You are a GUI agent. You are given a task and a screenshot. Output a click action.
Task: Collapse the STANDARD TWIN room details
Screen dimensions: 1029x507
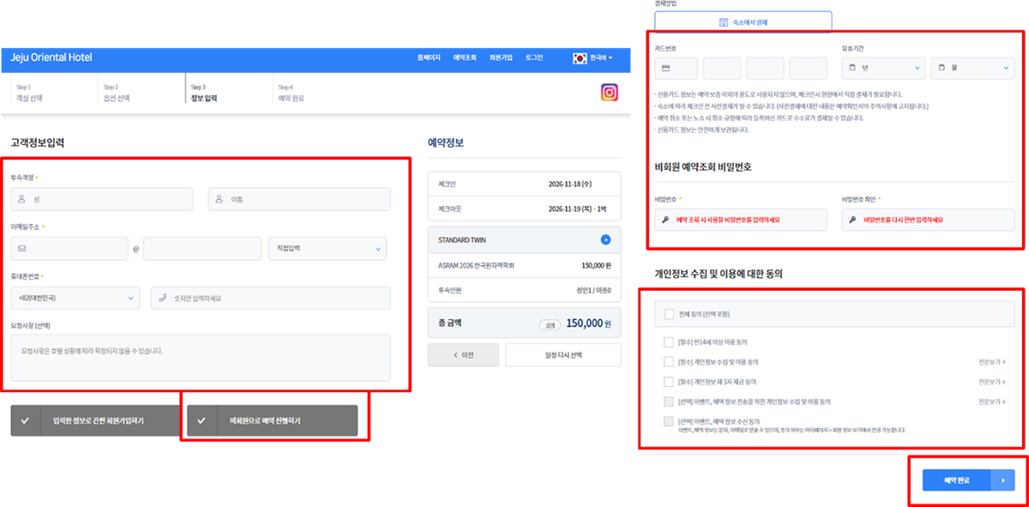606,240
